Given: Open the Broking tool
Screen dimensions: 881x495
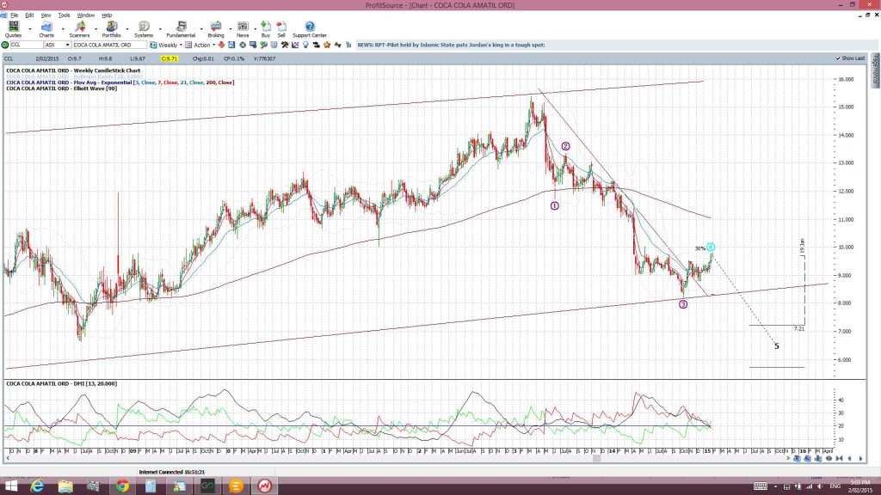Looking at the screenshot, I should (216, 29).
